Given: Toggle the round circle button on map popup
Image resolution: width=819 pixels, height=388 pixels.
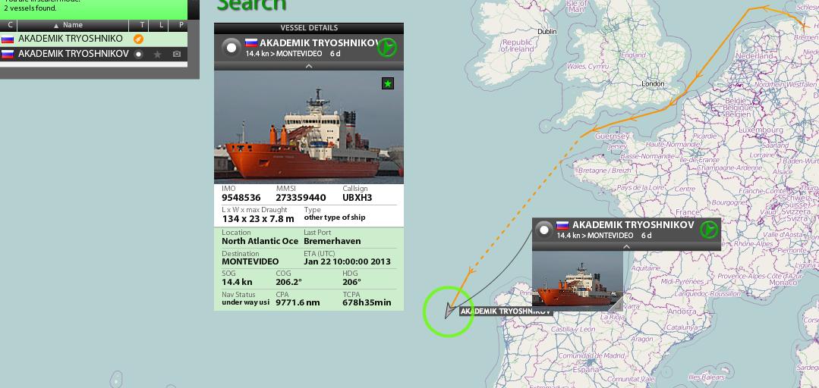Looking at the screenshot, I should pos(544,230).
